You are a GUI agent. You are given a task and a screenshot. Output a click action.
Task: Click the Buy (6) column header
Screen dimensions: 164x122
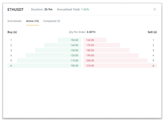12,32
